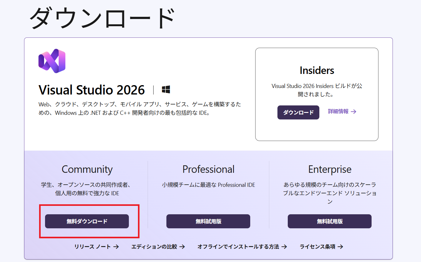Click the Windows logo next to Visual Studio 2026
421x262 pixels.
[x=166, y=90]
